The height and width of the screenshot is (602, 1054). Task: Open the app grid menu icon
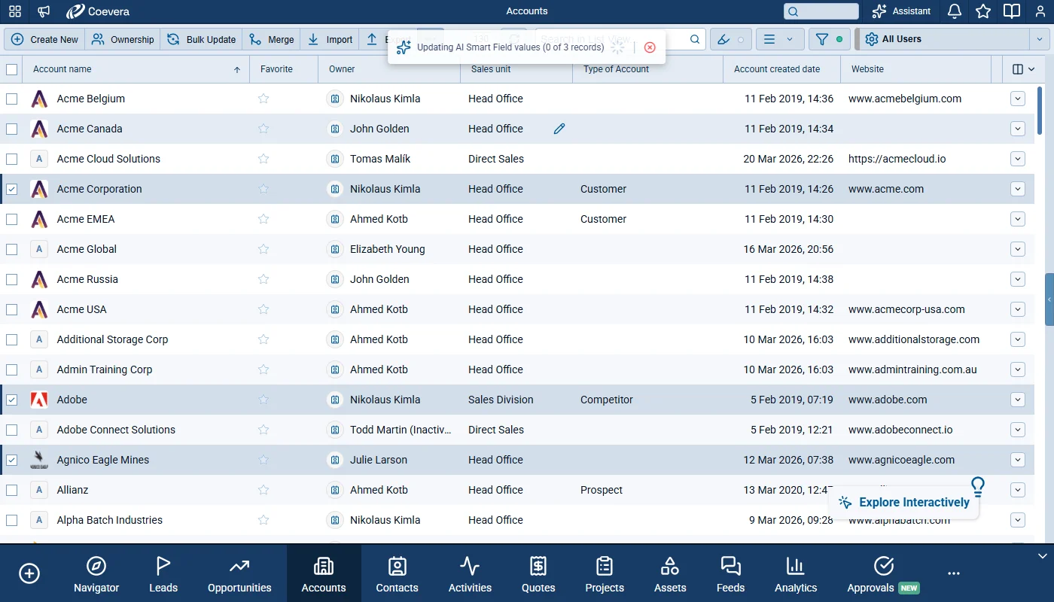(x=15, y=11)
